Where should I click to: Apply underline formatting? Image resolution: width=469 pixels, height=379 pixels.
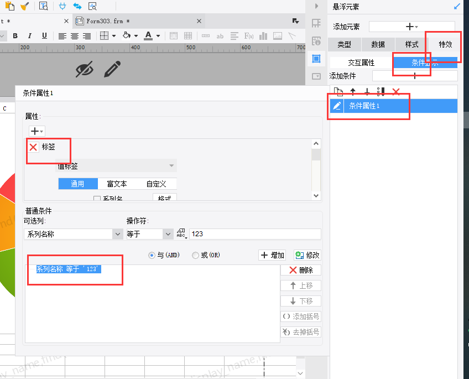coord(44,36)
